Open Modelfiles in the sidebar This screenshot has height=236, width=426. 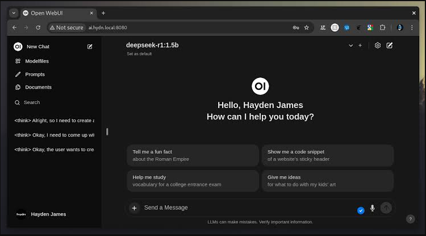pyautogui.click(x=32, y=61)
